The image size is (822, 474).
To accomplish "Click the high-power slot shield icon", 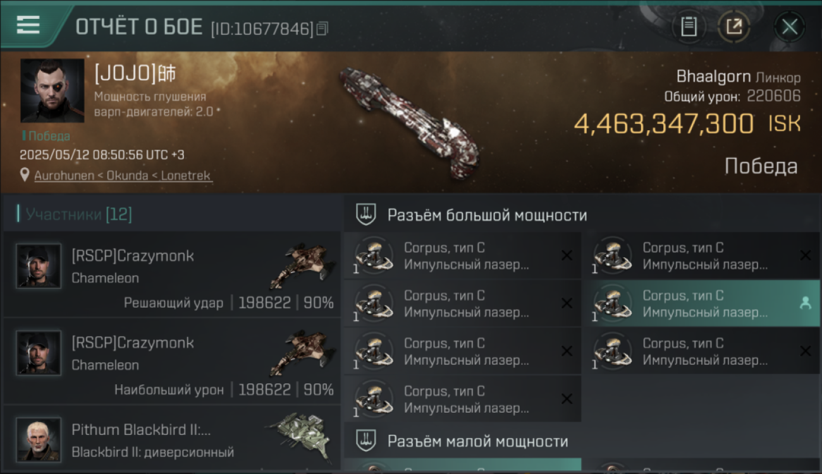I will click(x=366, y=214).
